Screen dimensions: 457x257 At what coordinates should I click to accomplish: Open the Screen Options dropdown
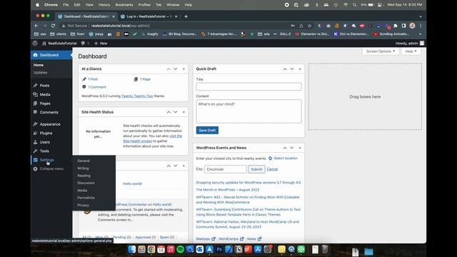[381, 51]
